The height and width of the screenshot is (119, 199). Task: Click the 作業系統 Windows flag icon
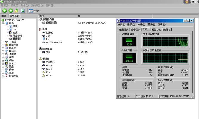(7, 45)
